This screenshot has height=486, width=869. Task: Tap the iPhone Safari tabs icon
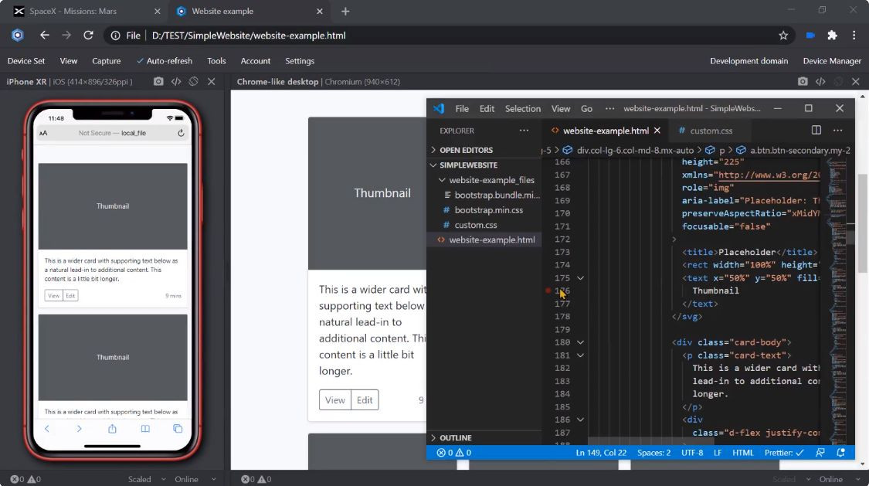(x=178, y=428)
